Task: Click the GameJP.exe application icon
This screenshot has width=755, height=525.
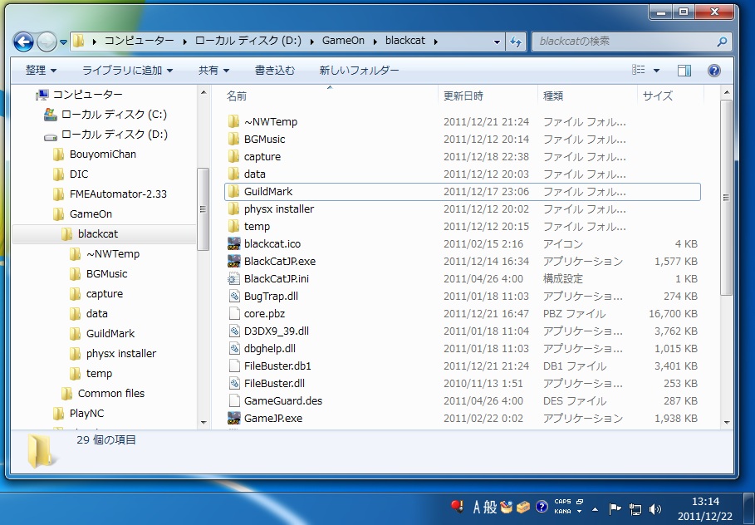Action: [x=234, y=418]
